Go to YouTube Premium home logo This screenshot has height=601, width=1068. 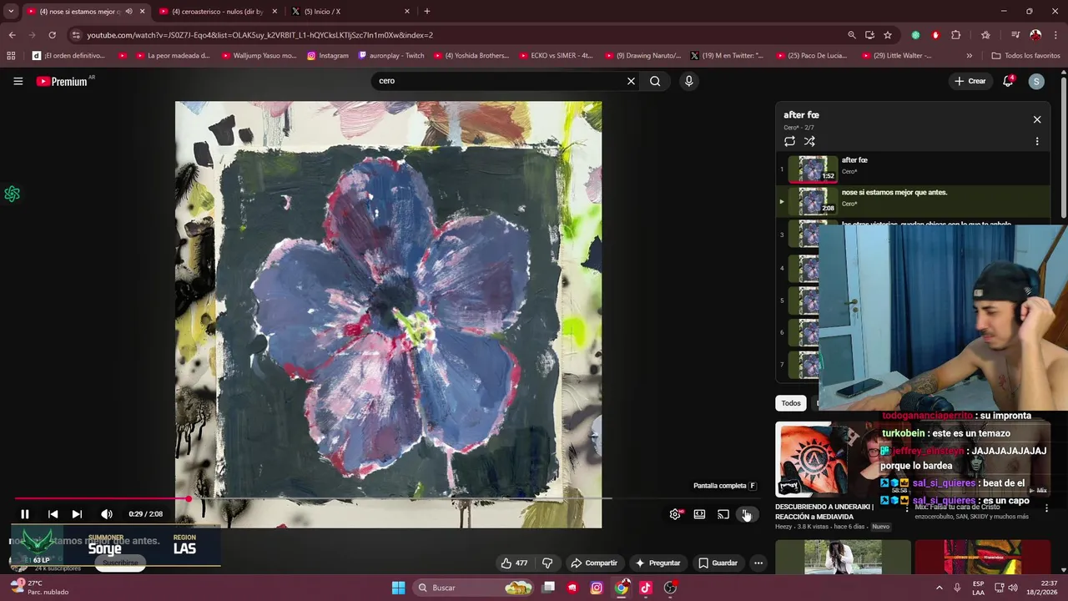click(x=62, y=81)
